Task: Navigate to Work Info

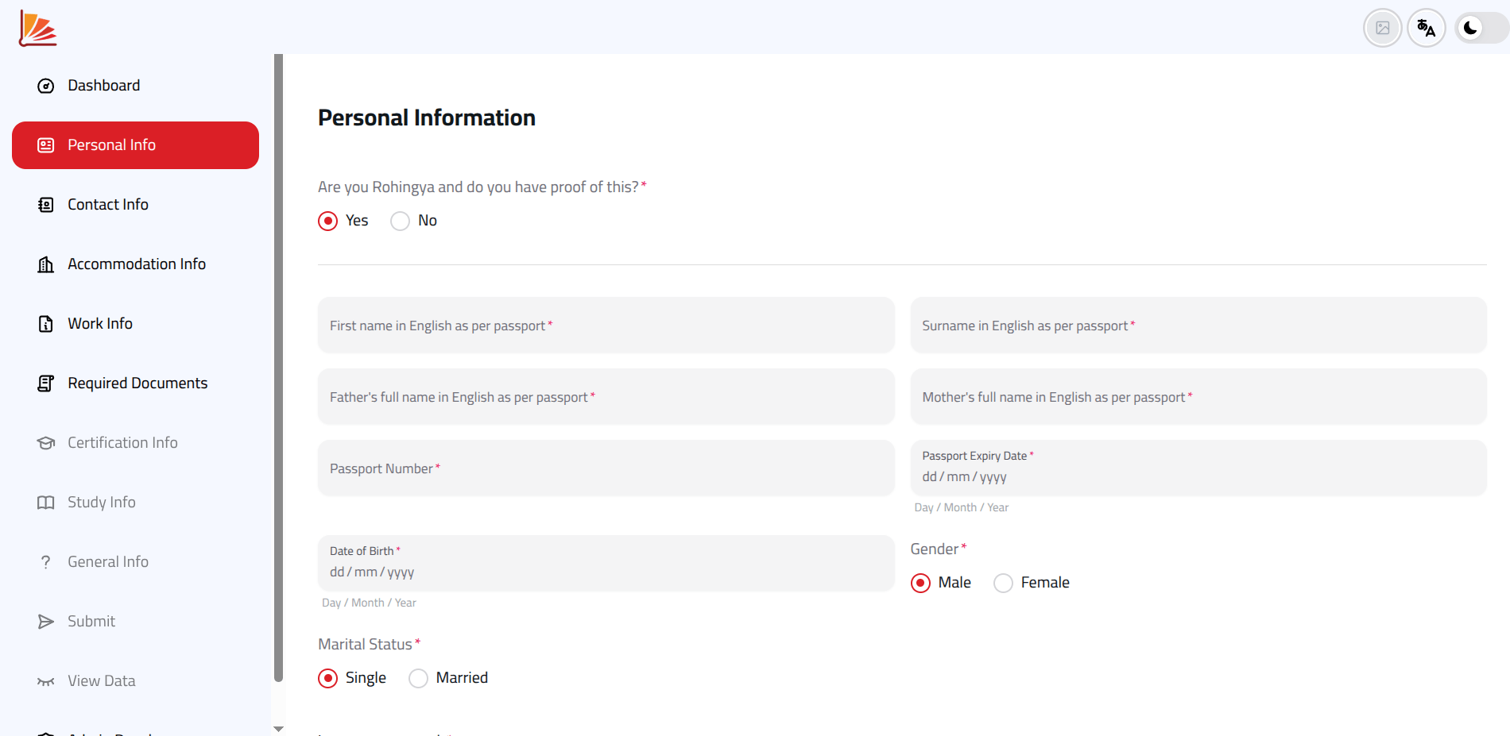Action: pos(135,324)
